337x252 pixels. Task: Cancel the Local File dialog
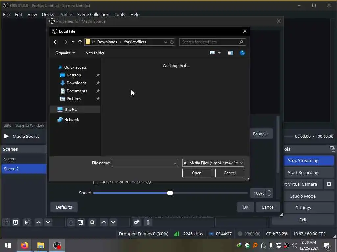229,173
